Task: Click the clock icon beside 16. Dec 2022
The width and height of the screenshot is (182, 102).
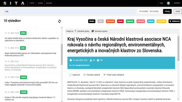Action: [x=71, y=60]
